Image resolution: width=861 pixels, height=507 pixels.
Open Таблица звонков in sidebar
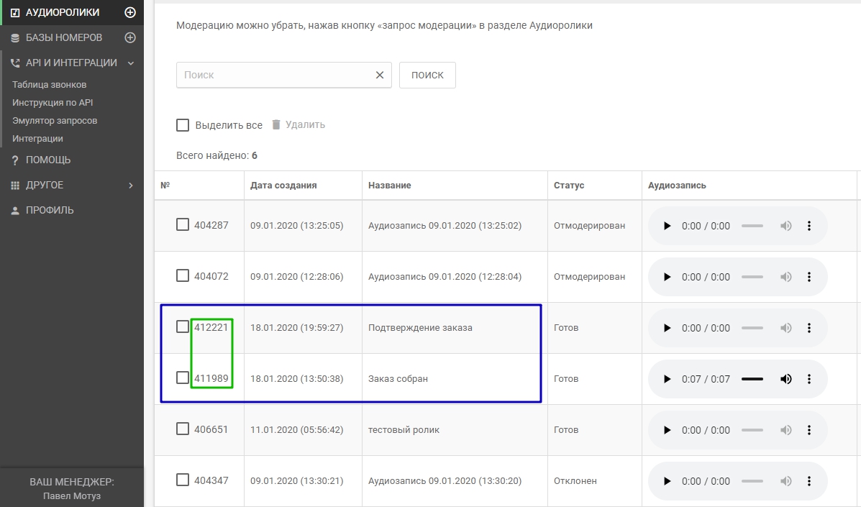click(x=49, y=85)
